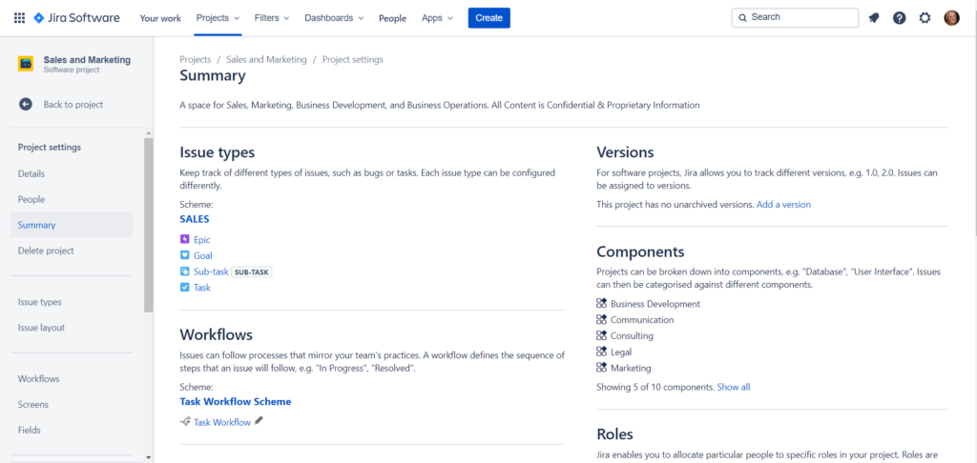Click the Versions section heading
Image resolution: width=977 pixels, height=463 pixels.
click(x=625, y=152)
